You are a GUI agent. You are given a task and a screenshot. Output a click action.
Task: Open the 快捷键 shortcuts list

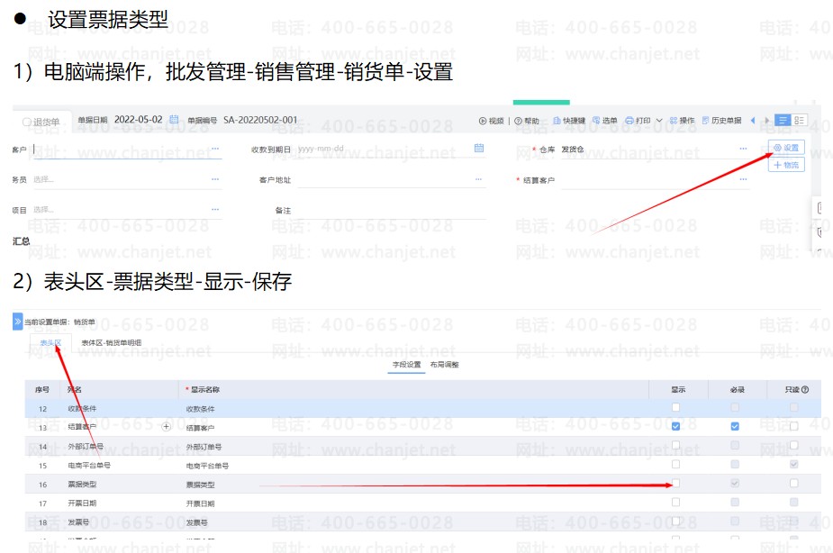(569, 121)
